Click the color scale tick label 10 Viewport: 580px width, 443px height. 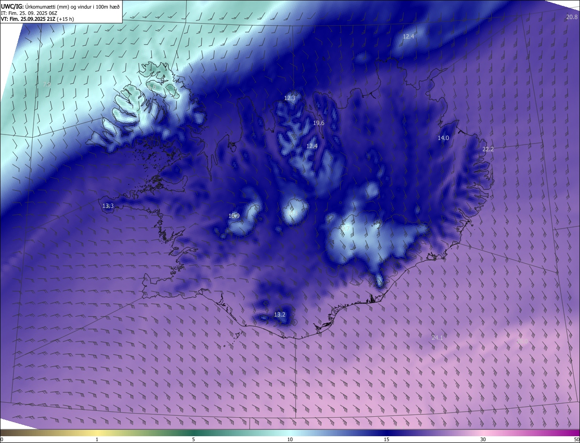coord(290,439)
